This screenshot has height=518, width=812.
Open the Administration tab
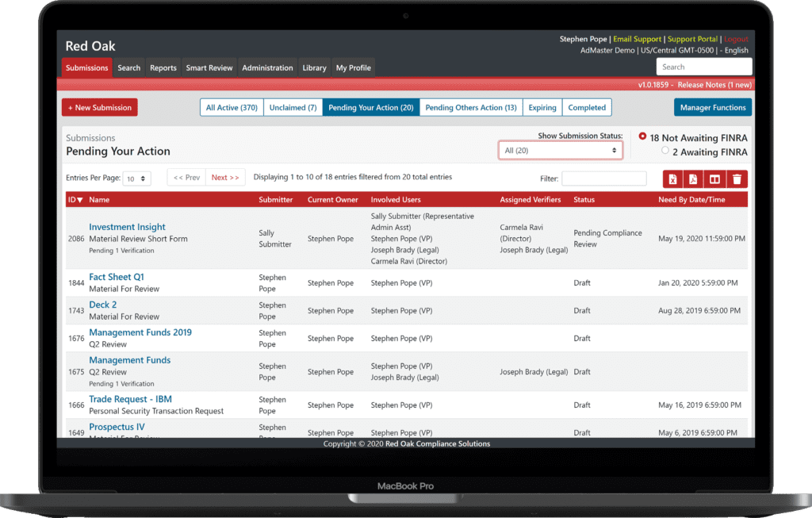(x=267, y=68)
